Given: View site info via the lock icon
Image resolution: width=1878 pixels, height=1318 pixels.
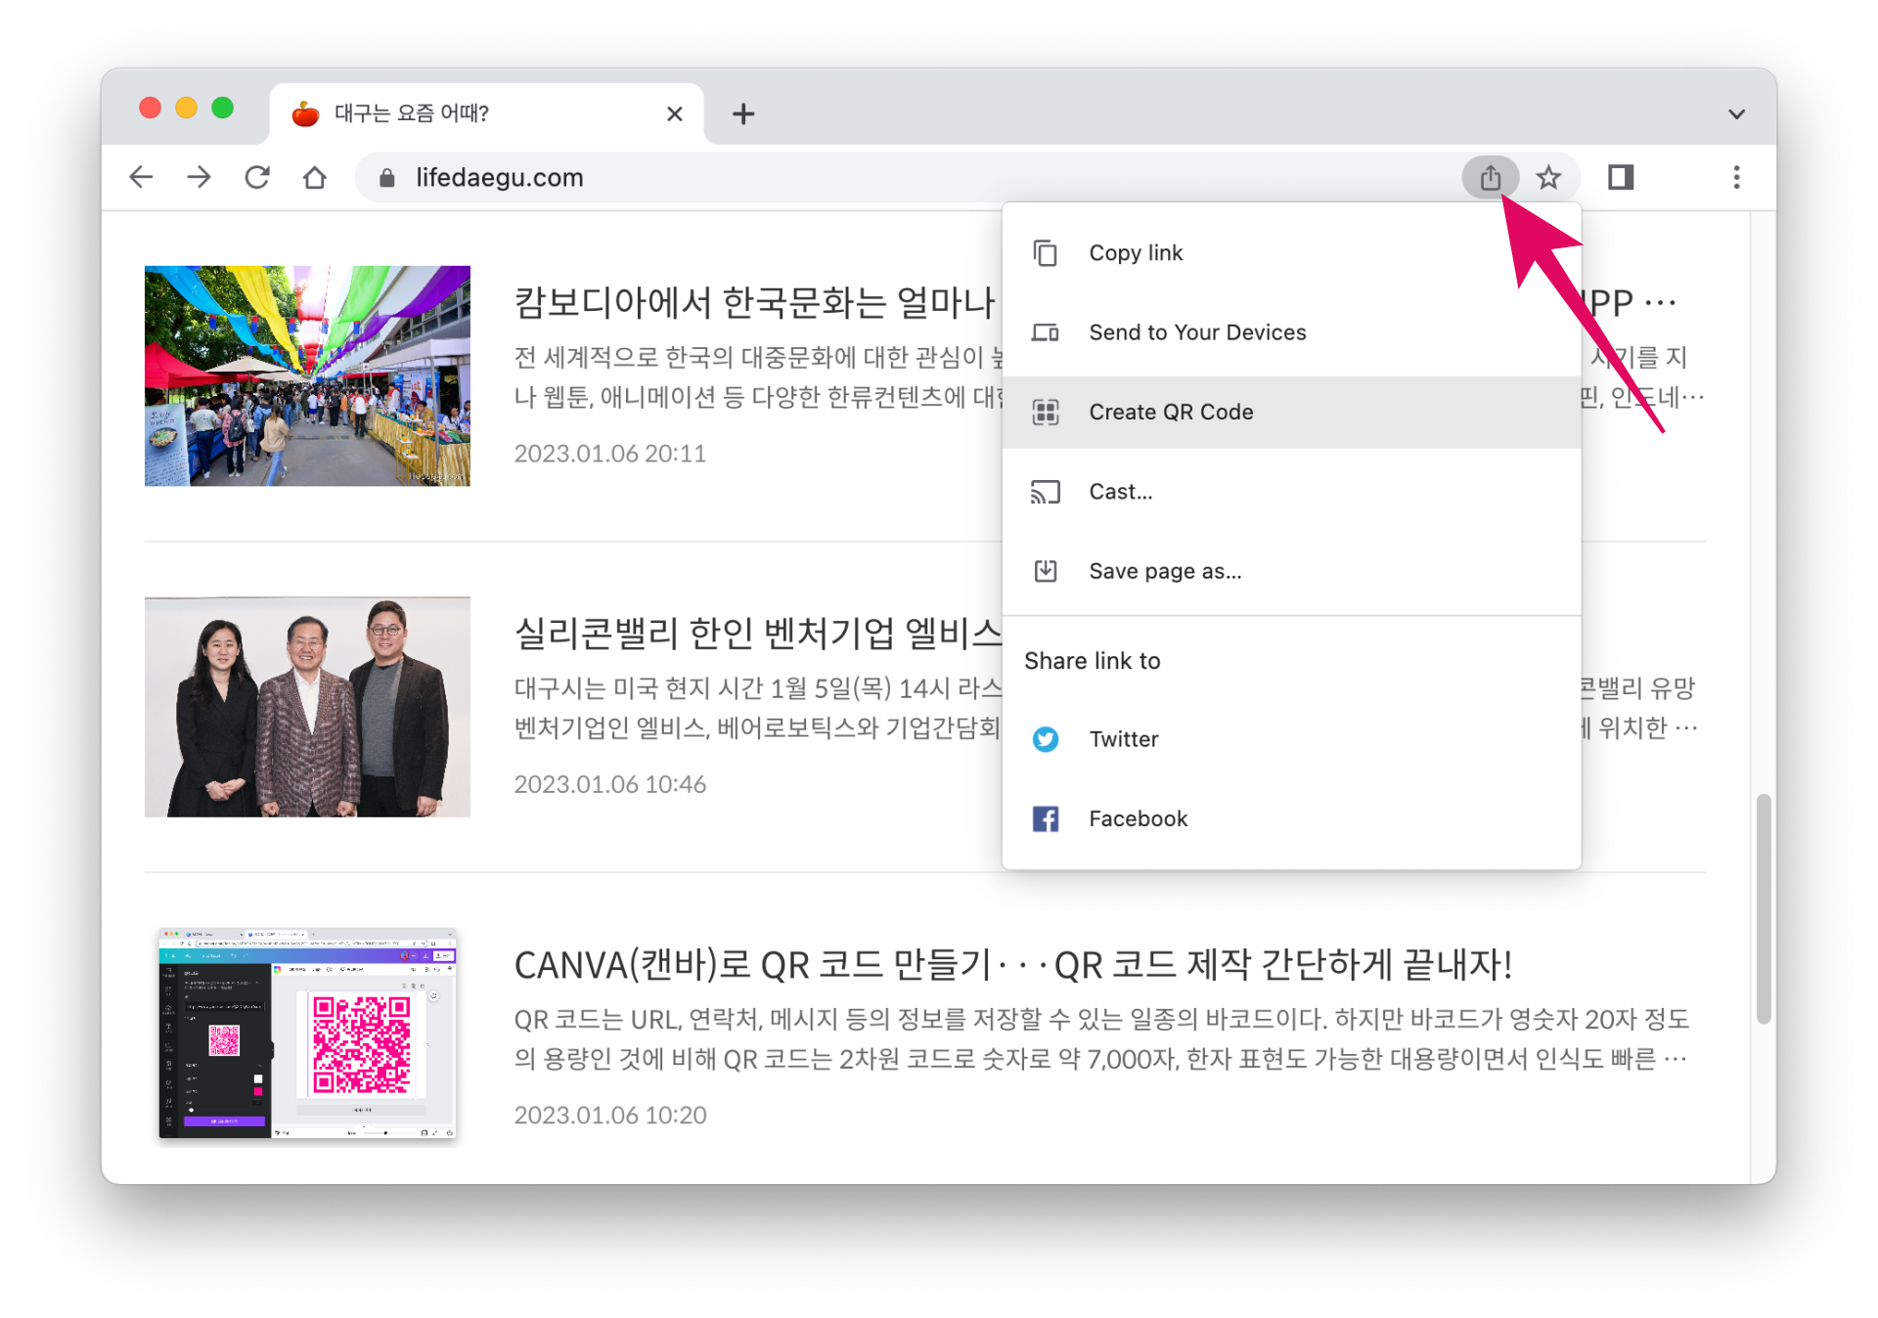Looking at the screenshot, I should pos(387,177).
